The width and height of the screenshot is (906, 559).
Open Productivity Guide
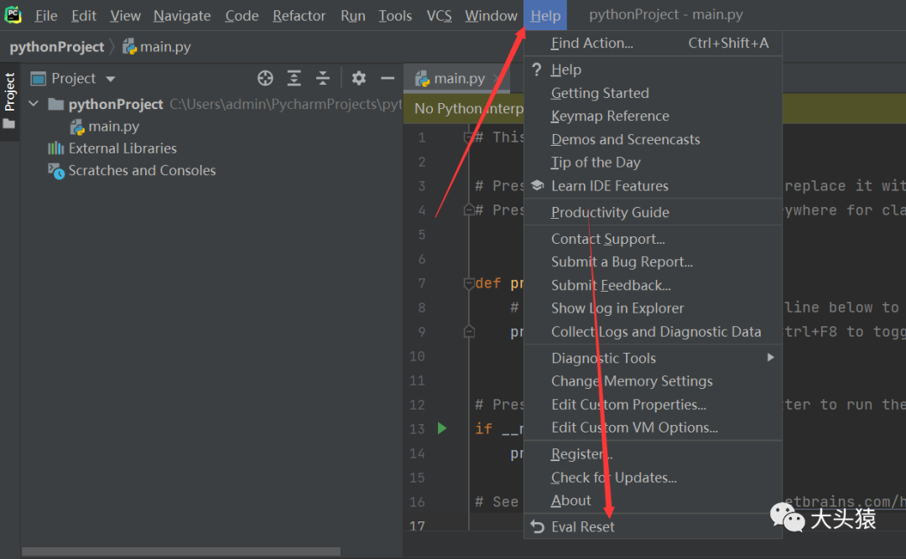click(653, 212)
